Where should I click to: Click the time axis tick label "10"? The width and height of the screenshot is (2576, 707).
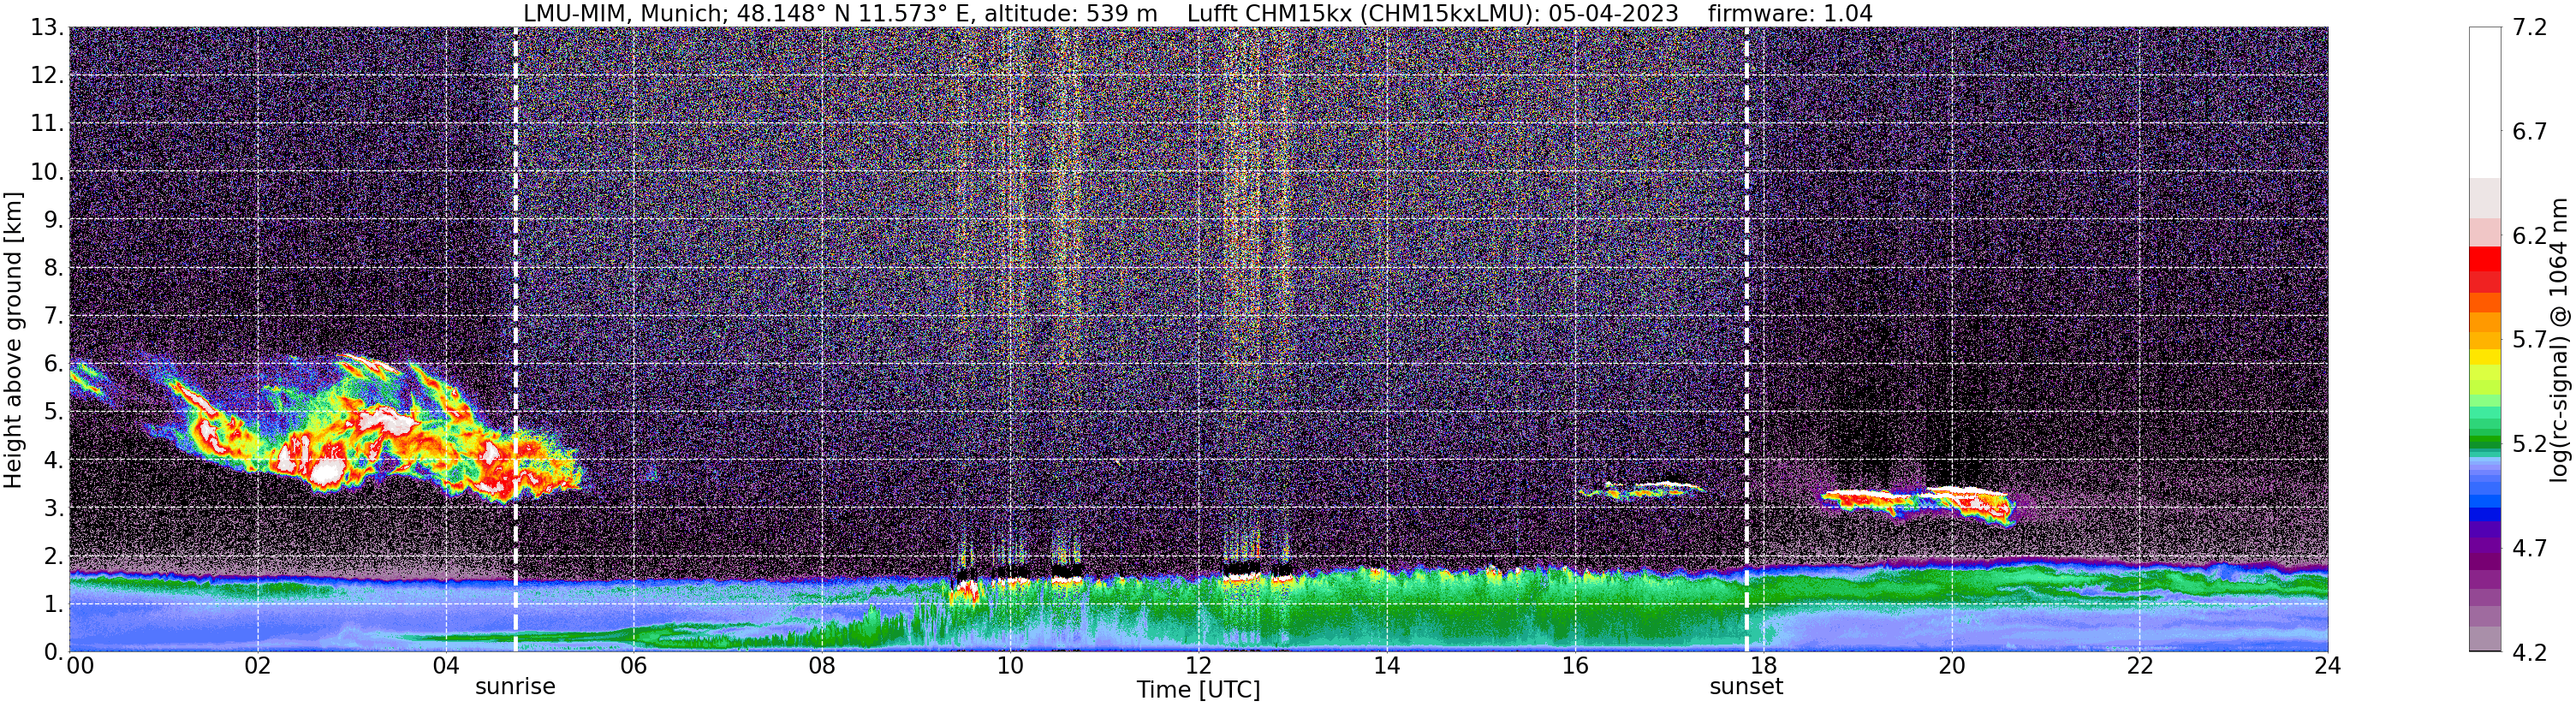[x=1010, y=666]
